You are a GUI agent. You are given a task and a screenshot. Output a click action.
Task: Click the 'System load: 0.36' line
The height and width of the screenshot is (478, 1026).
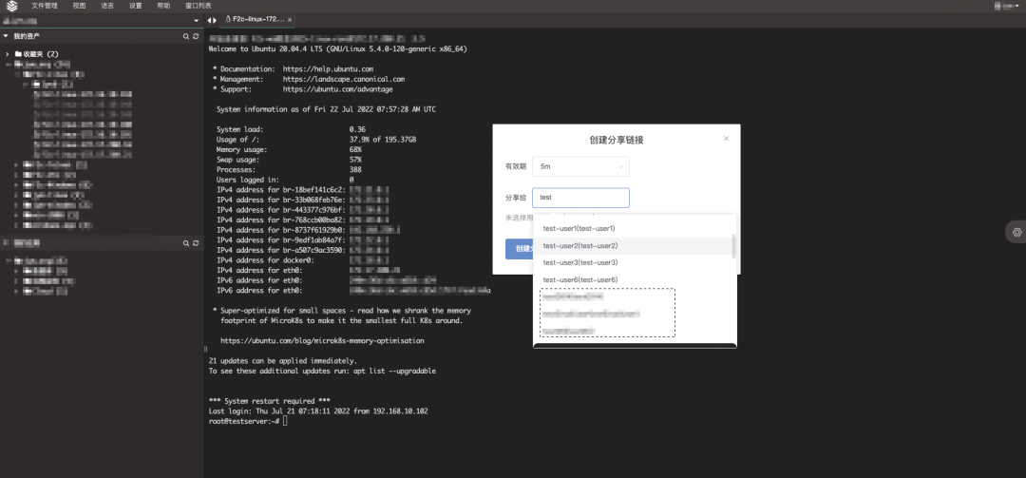click(x=291, y=129)
